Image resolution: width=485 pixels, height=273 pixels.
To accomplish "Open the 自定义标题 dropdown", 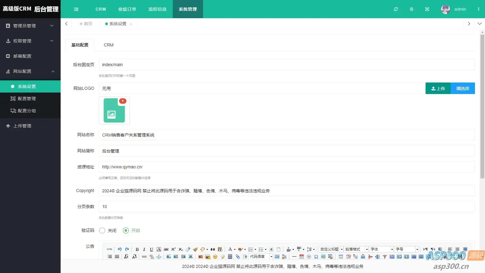I will (331, 249).
